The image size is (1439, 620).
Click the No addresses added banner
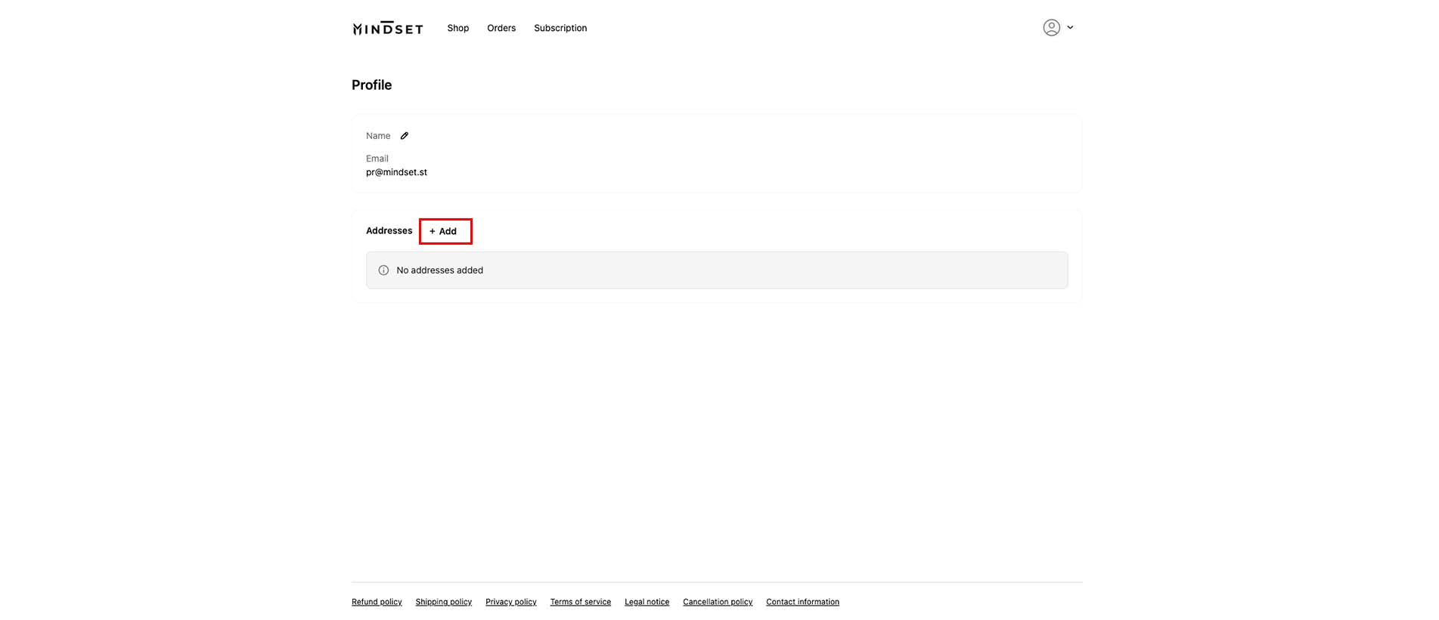(x=716, y=270)
